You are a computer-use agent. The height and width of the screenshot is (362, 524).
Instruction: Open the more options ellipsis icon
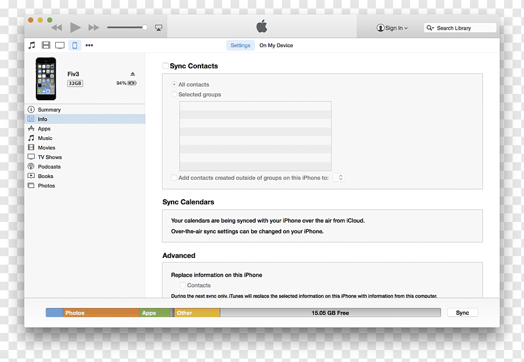[89, 45]
